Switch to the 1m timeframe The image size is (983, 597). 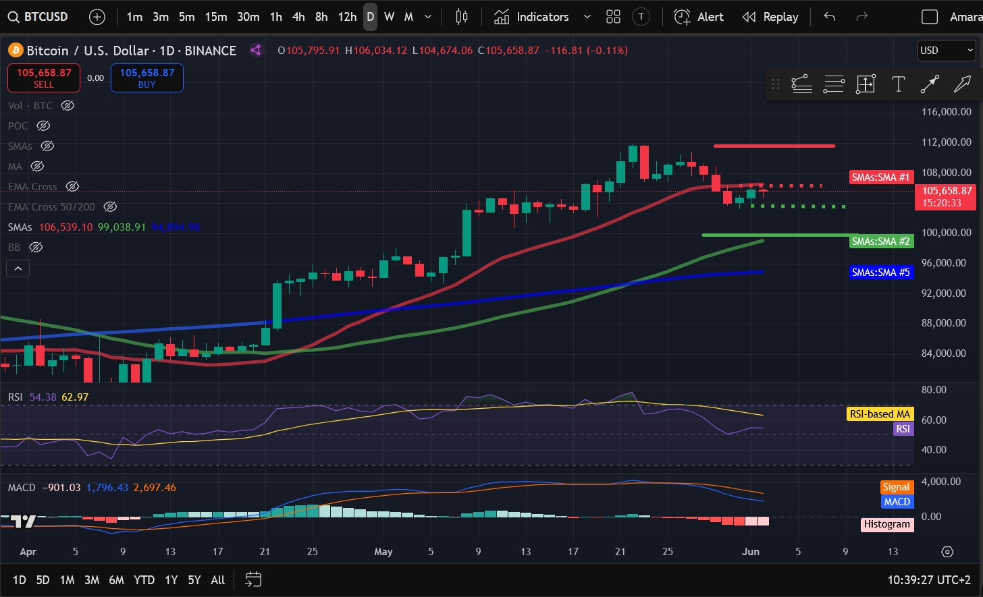click(x=134, y=17)
